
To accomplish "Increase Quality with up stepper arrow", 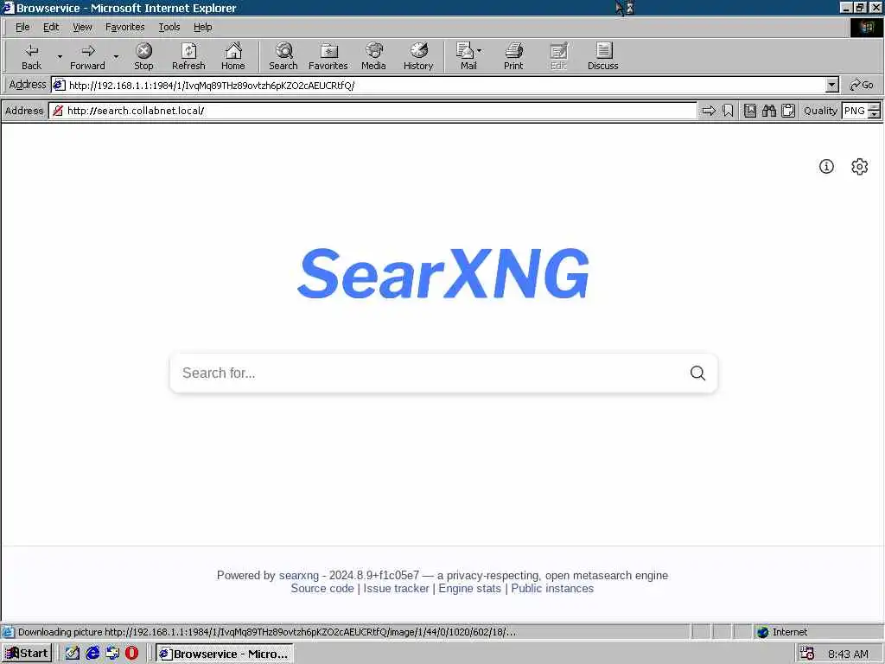I will (875, 106).
